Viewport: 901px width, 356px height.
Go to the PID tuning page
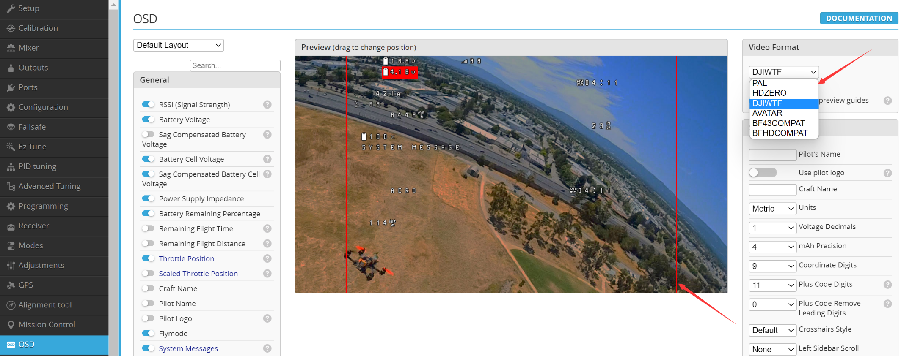point(37,166)
